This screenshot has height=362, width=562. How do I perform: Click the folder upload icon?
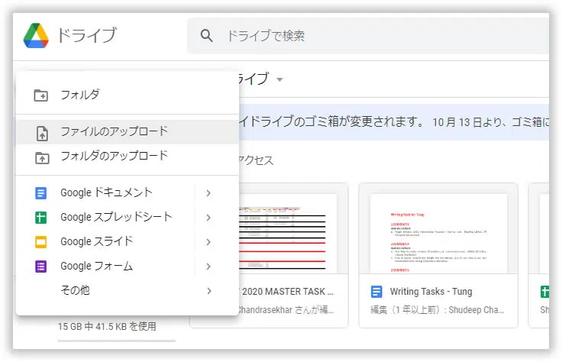[x=42, y=157]
